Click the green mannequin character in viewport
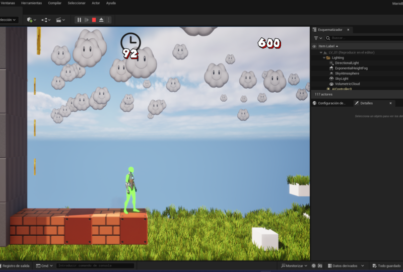The height and width of the screenshot is (272, 403). [x=131, y=190]
